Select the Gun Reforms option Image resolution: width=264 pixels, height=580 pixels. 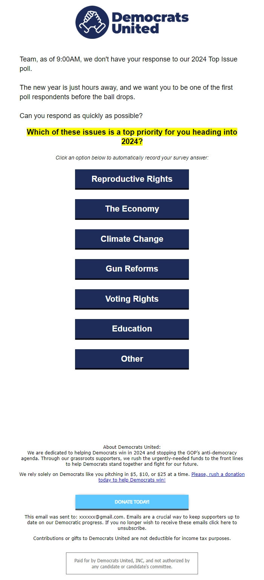point(132,269)
